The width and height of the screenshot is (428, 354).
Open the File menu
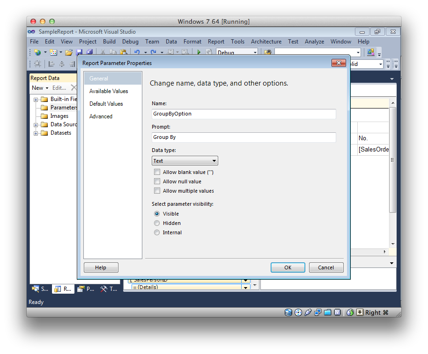34,42
